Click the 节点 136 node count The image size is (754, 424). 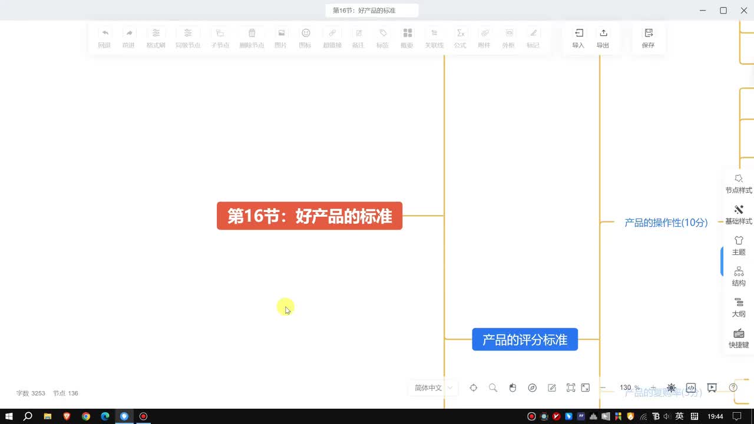[65, 393]
